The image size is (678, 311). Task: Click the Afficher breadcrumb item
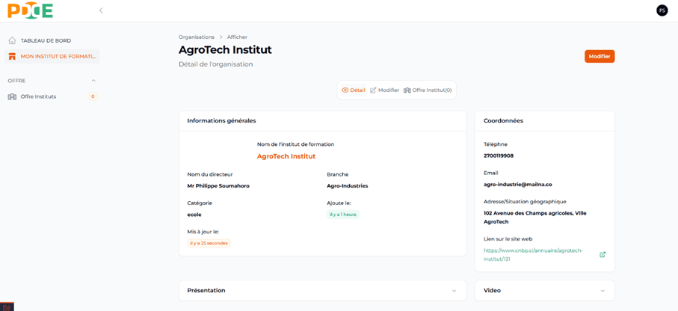click(237, 37)
